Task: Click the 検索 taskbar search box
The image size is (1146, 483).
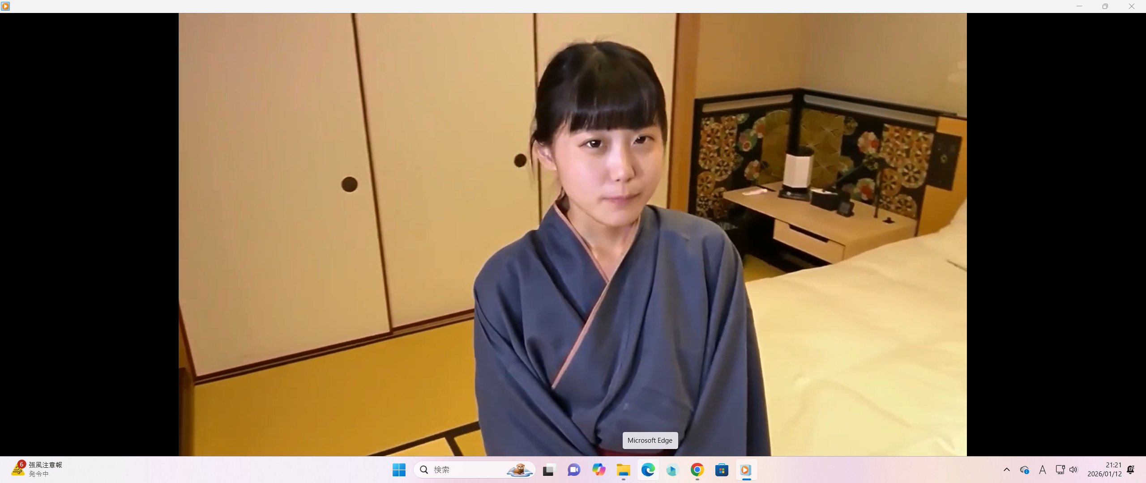Action: coord(466,470)
